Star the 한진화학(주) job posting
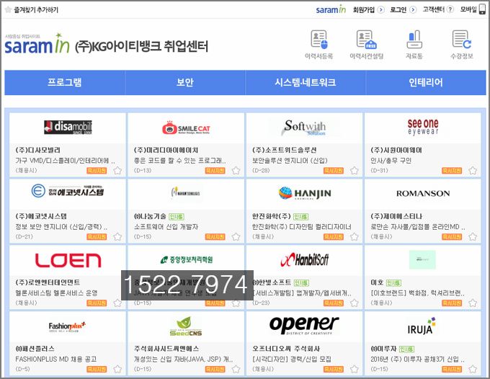Image resolution: width=490 pixels, height=379 pixels. [354, 237]
